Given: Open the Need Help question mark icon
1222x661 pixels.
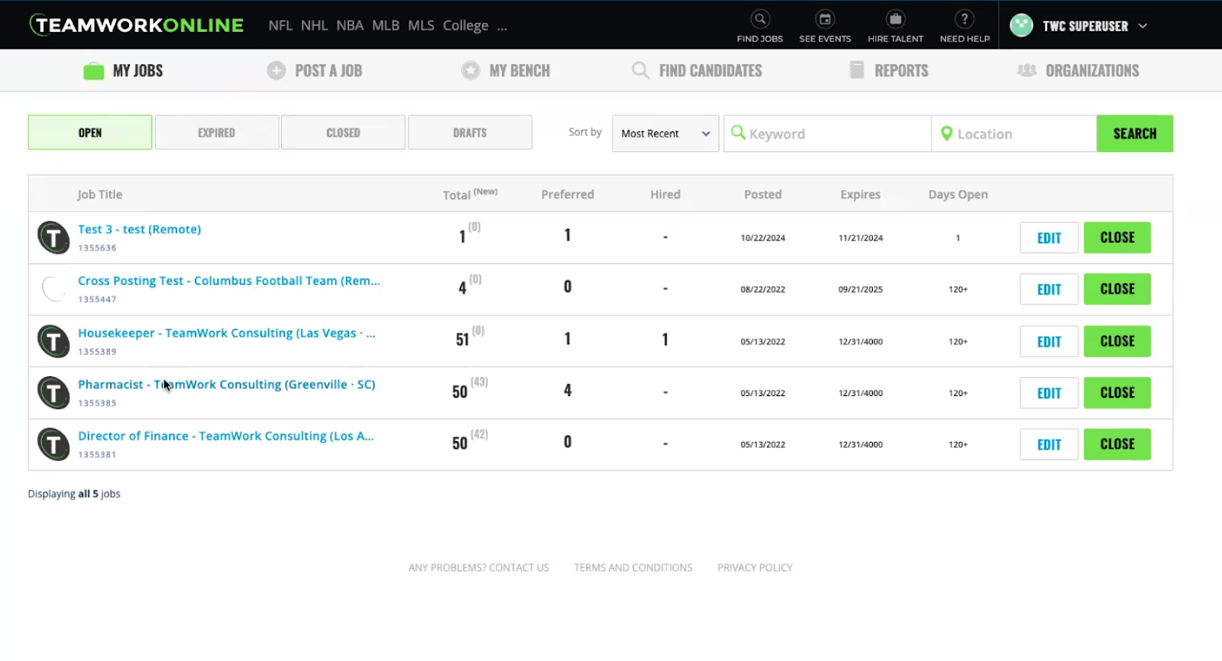Looking at the screenshot, I should tap(965, 19).
